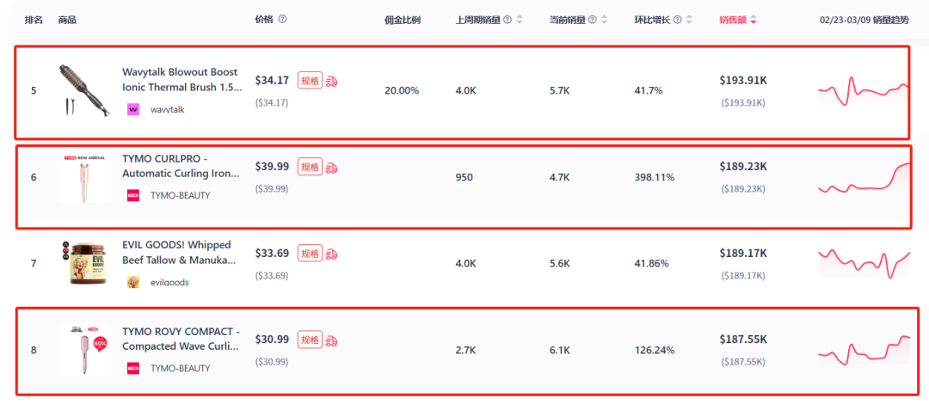Click the EVIL GOODS tallow jar thumbnail
Viewport: 929px width, 410px height.
coord(84,263)
